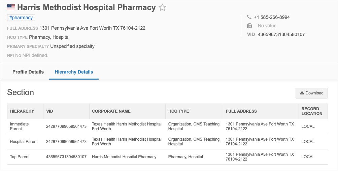Click the Top Parent hierarchy cell
This screenshot has height=171, width=338.
pyautogui.click(x=20, y=157)
